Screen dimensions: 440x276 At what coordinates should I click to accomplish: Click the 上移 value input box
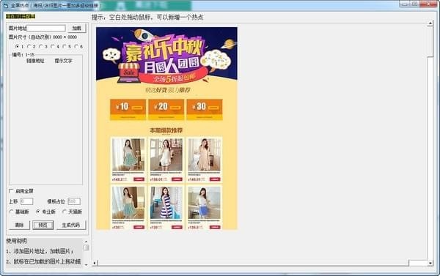[26, 201]
